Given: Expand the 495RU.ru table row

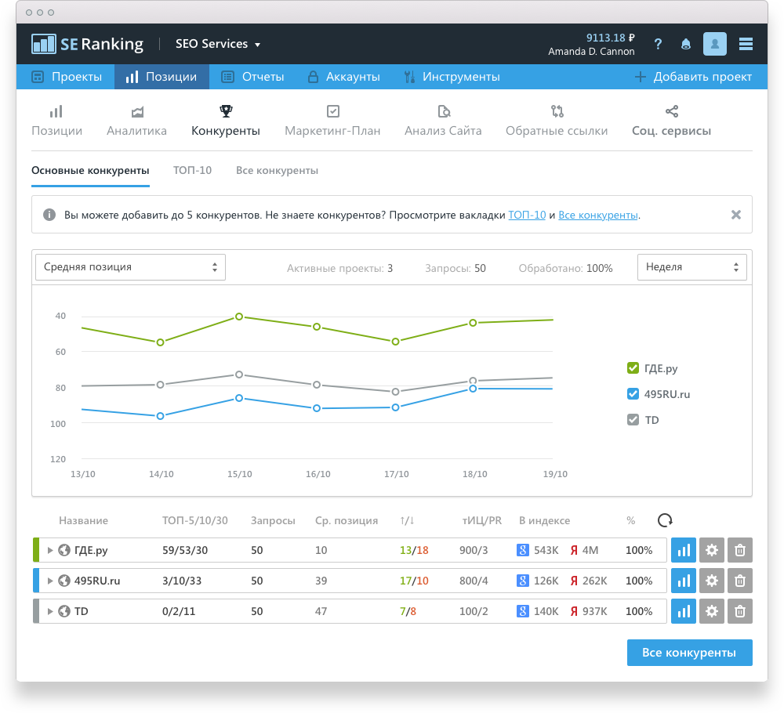Looking at the screenshot, I should point(50,581).
